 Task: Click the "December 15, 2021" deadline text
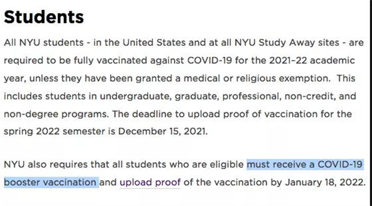pos(162,131)
